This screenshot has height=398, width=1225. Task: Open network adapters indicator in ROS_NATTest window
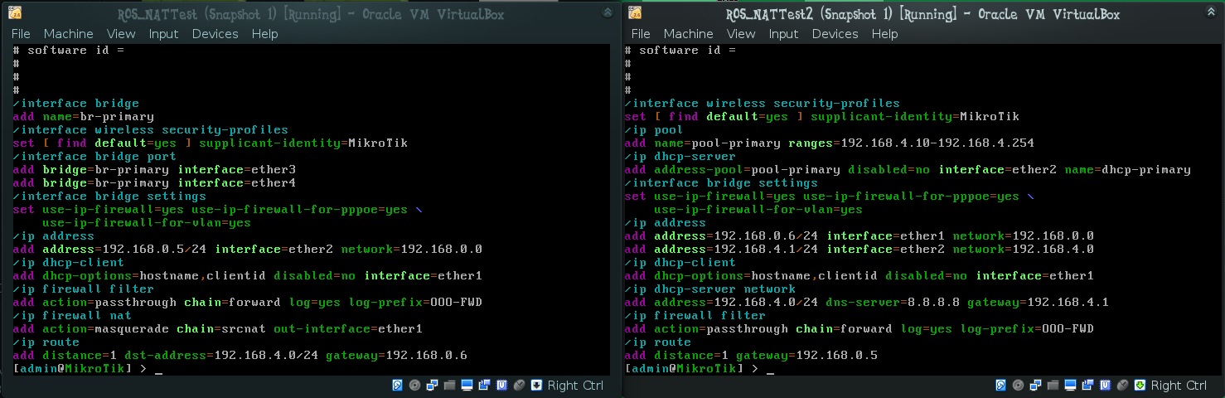tap(432, 385)
